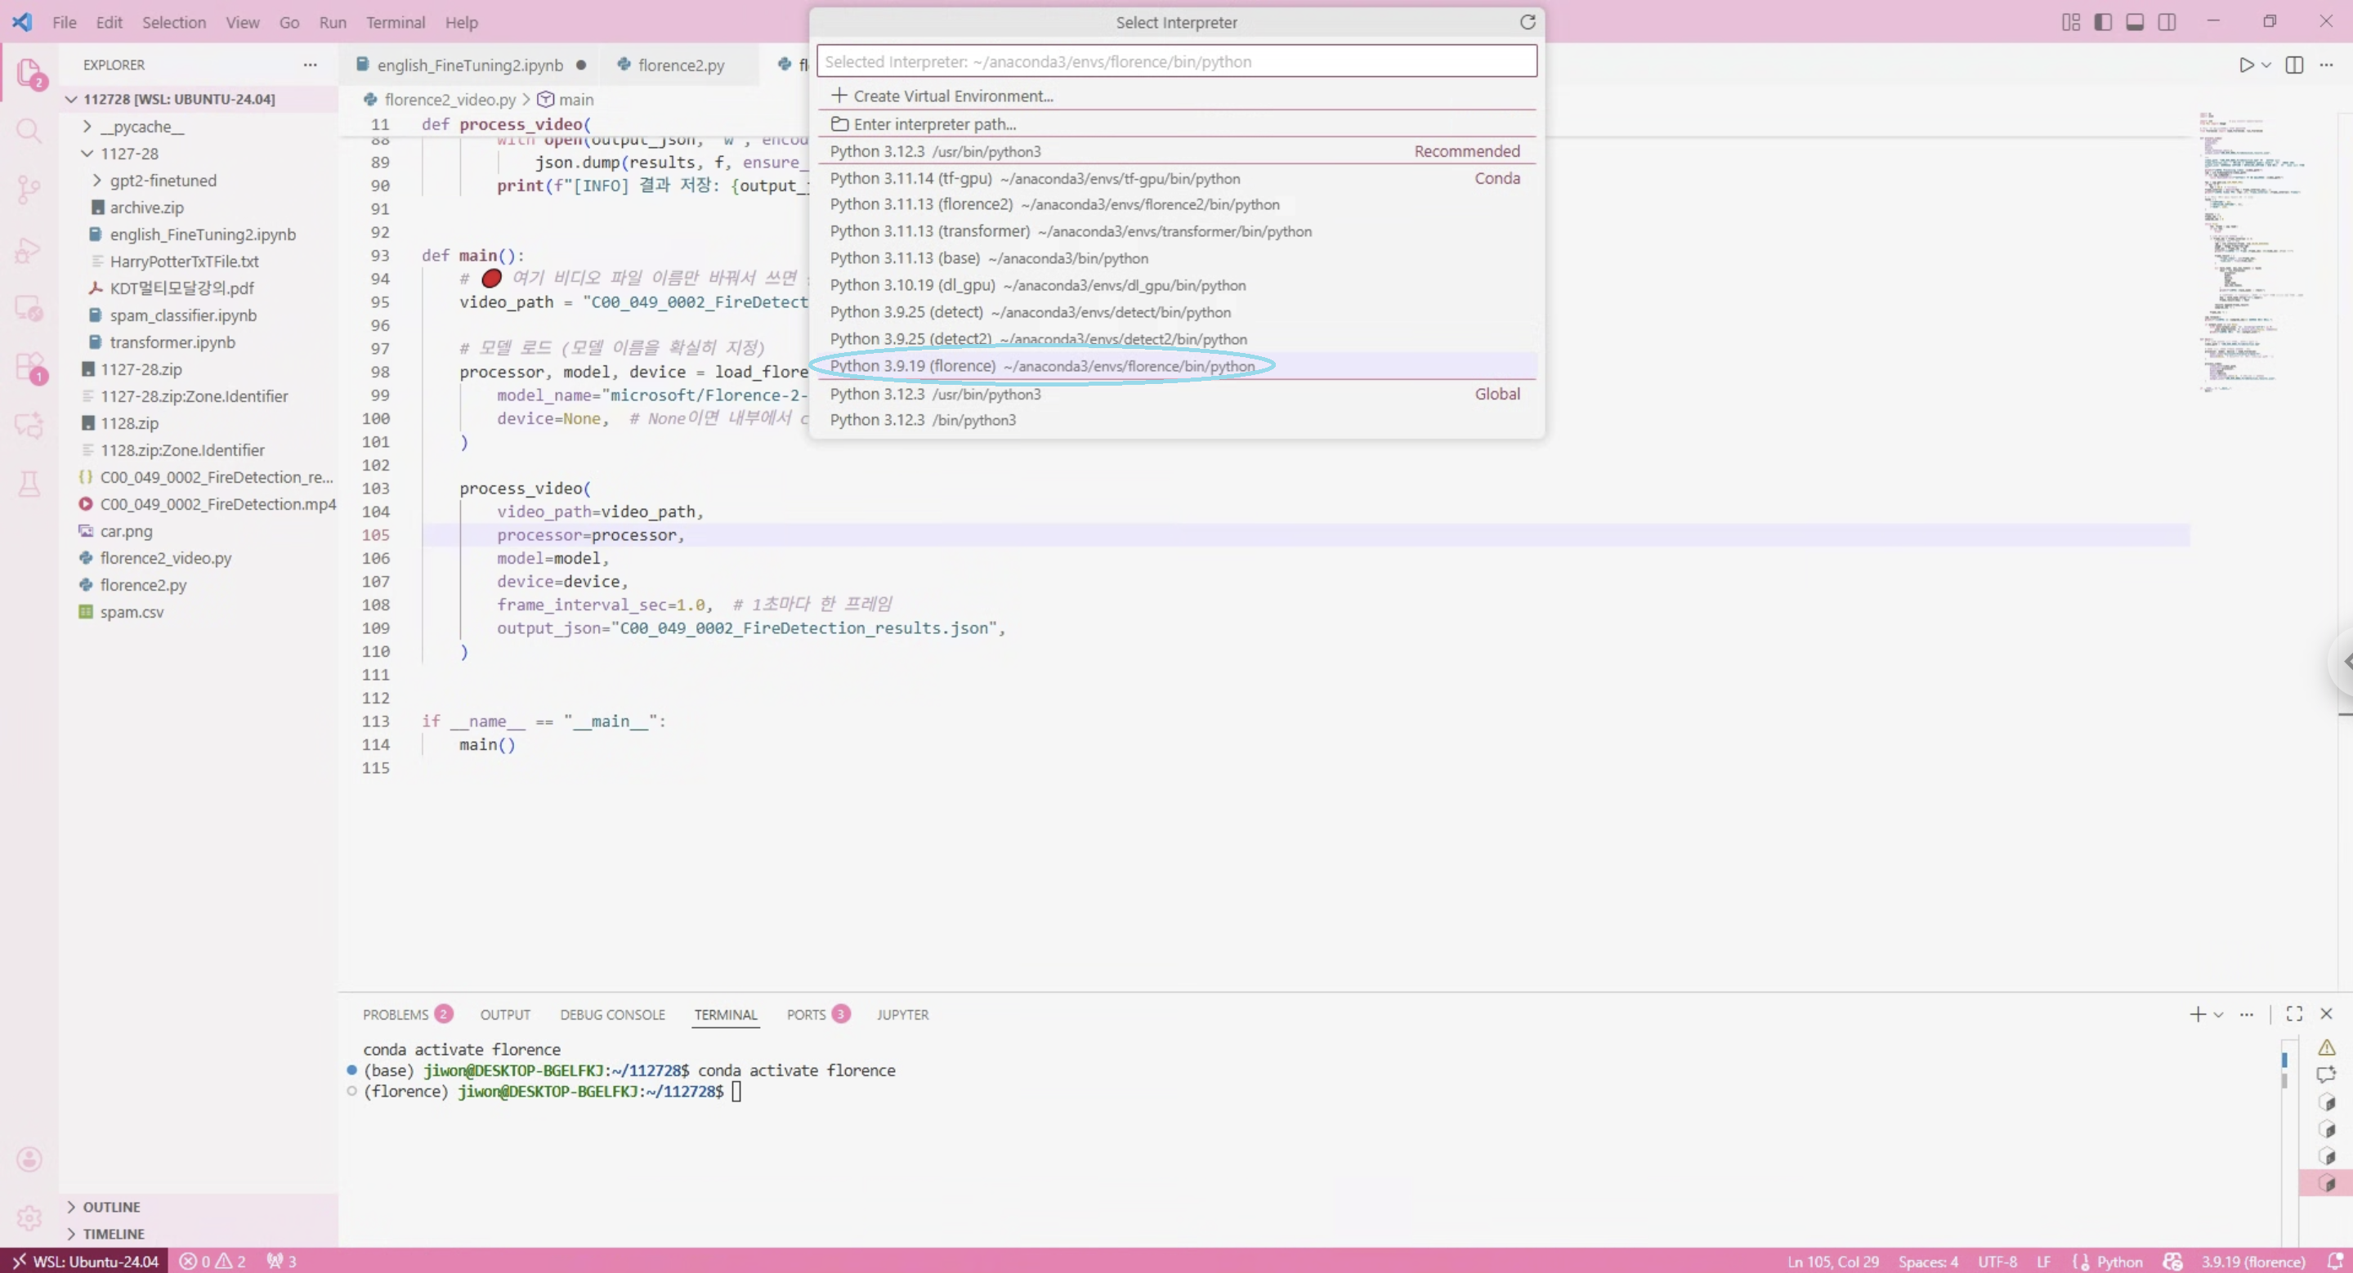2353x1273 pixels.
Task: Open the Search view in activity bar
Action: 29,132
